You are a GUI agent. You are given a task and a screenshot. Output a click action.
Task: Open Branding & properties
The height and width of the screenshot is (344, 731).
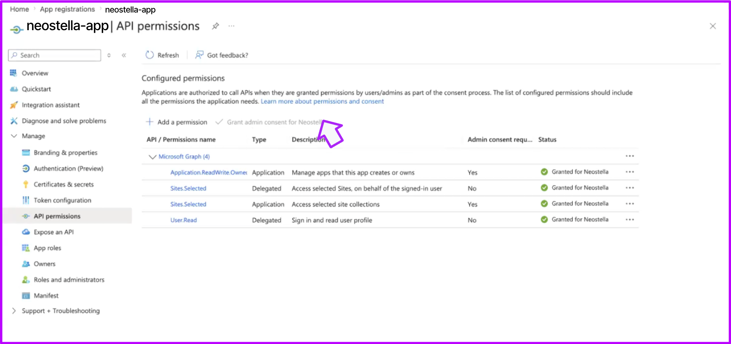(66, 153)
